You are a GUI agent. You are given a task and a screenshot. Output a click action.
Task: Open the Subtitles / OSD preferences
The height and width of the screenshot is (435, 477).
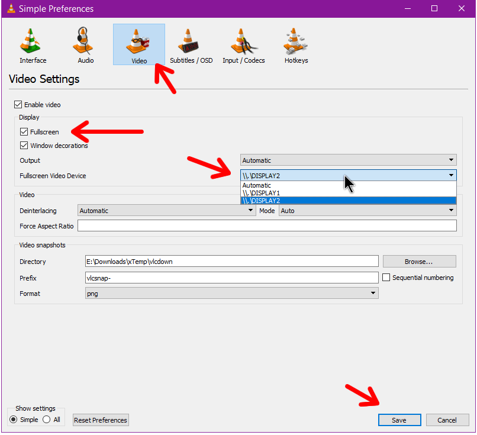[x=191, y=45]
